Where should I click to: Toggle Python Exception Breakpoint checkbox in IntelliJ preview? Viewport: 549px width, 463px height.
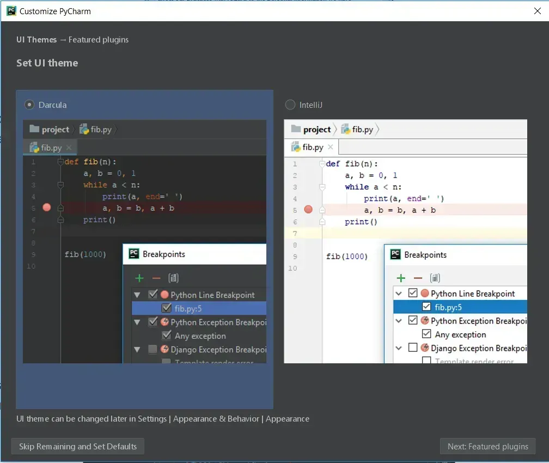[x=413, y=320]
